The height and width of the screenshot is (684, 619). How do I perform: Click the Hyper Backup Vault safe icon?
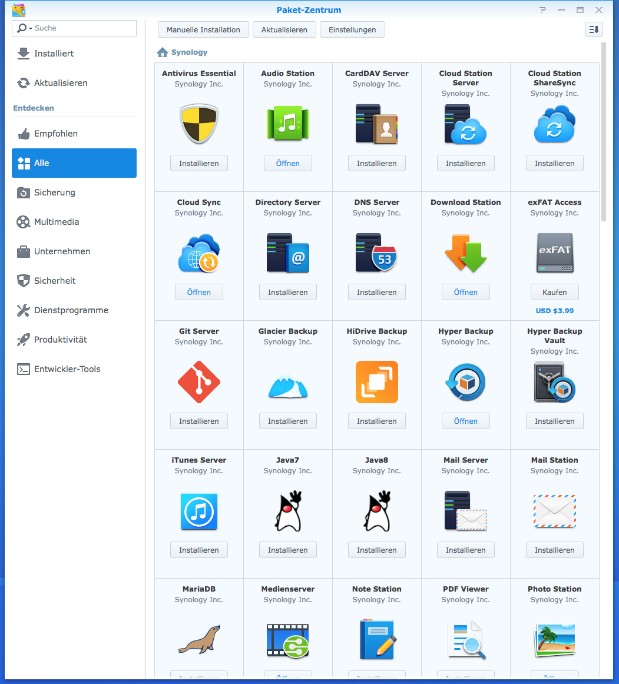[554, 383]
